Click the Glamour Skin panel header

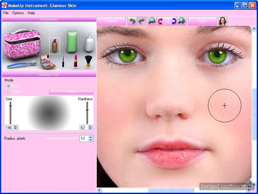coord(49,75)
